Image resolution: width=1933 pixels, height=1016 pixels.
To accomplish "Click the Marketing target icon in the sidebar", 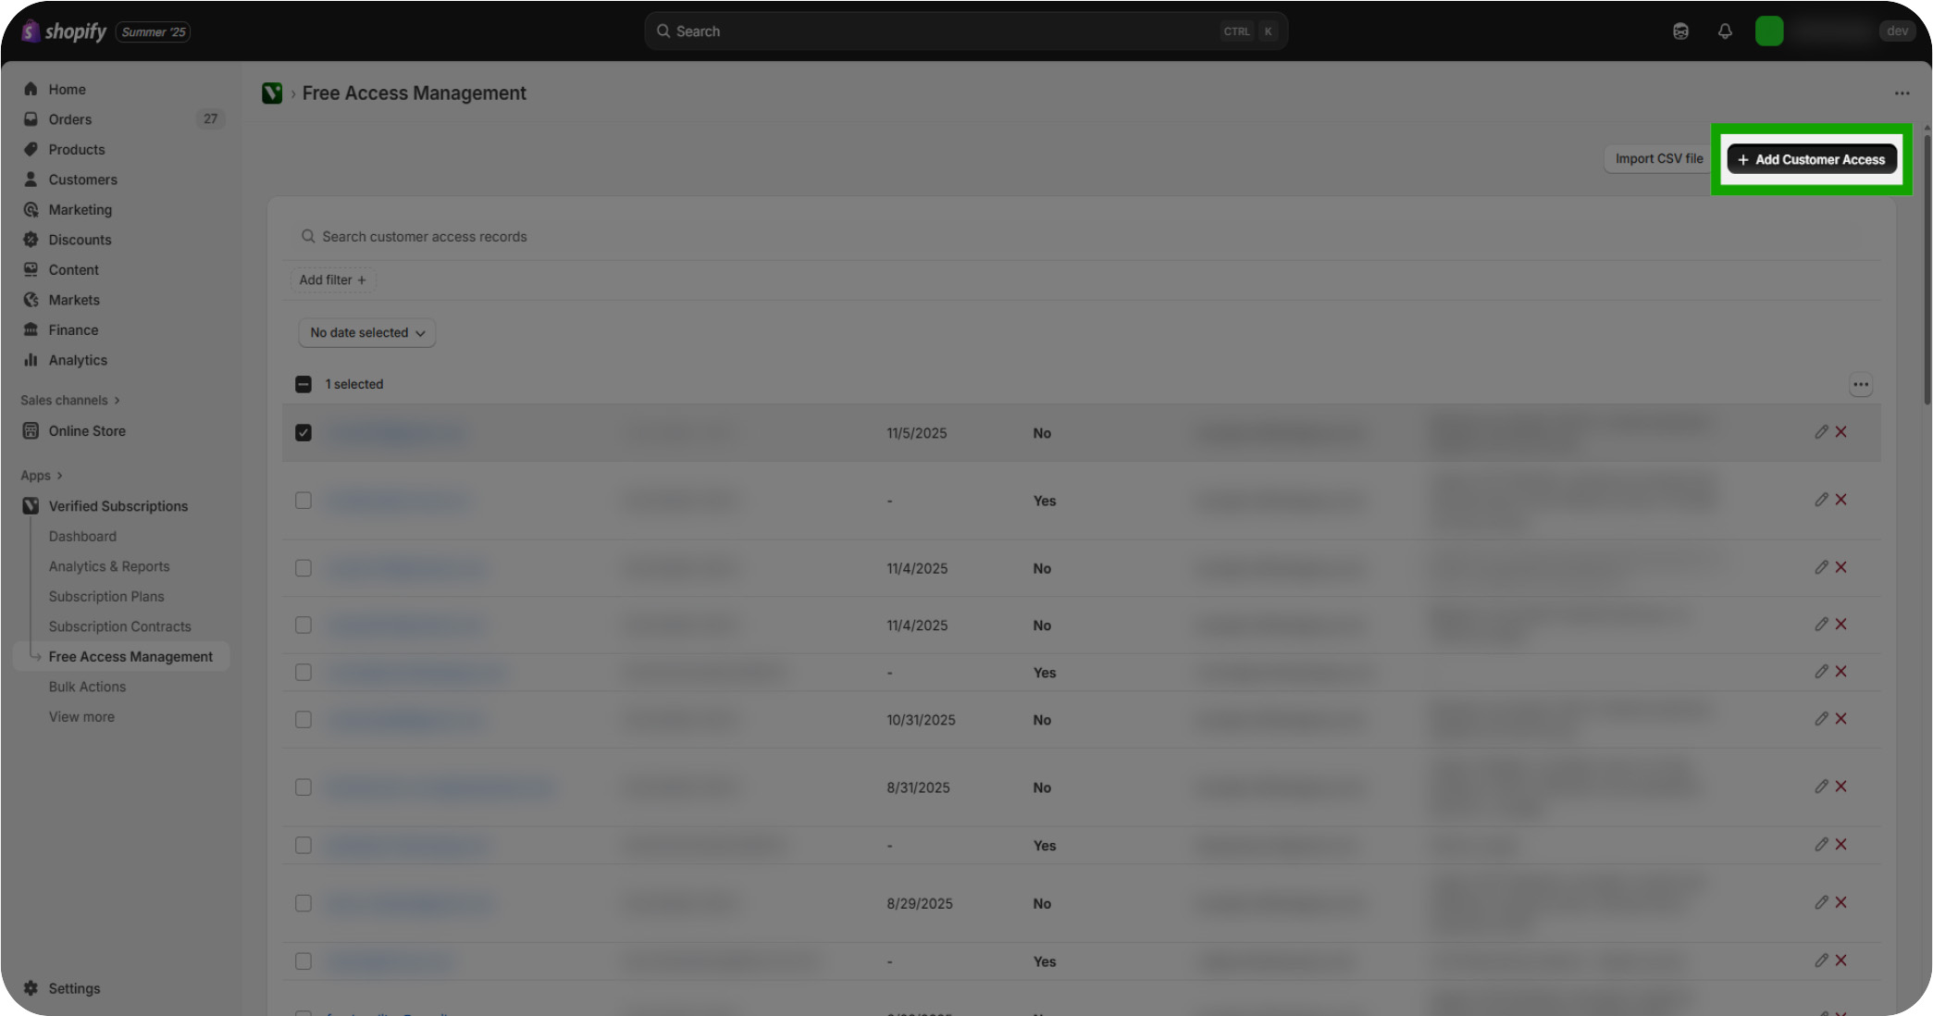I will (x=31, y=209).
